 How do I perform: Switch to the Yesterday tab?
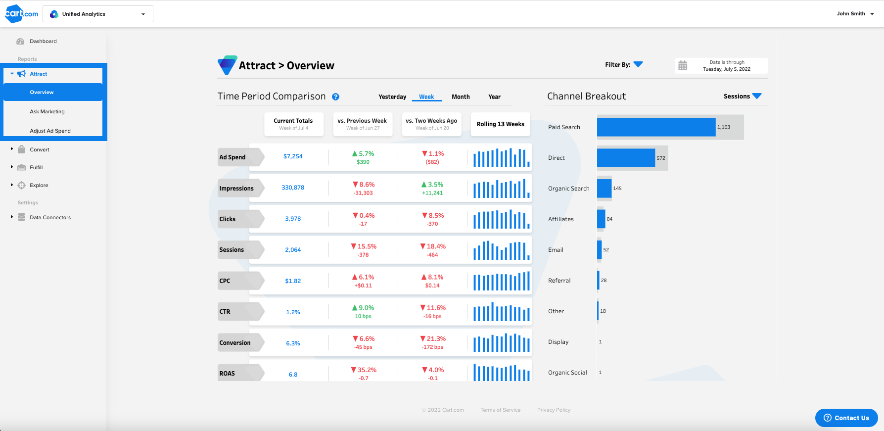[x=392, y=97]
